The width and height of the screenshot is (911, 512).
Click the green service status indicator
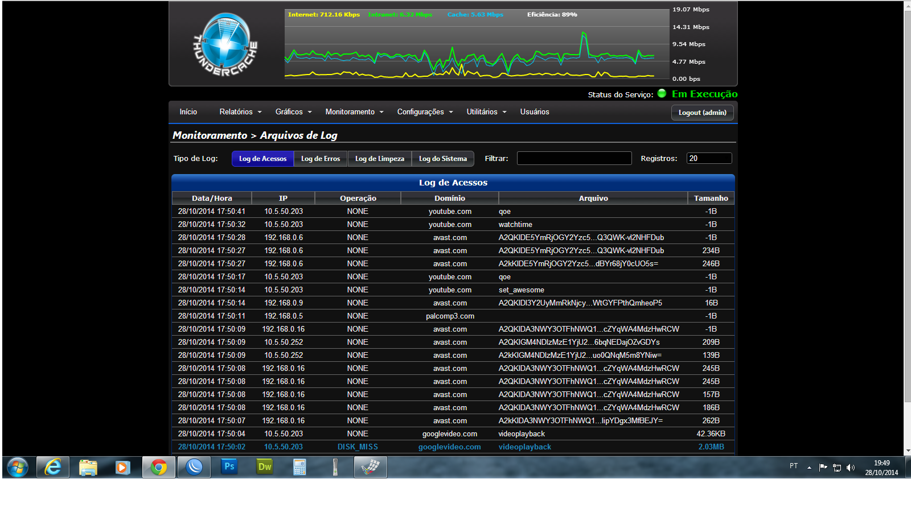[662, 93]
